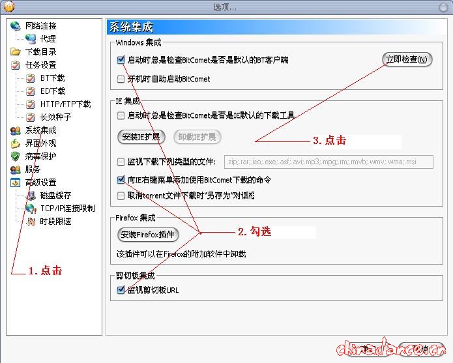Uncheck the default BT client check option

(x=121, y=60)
